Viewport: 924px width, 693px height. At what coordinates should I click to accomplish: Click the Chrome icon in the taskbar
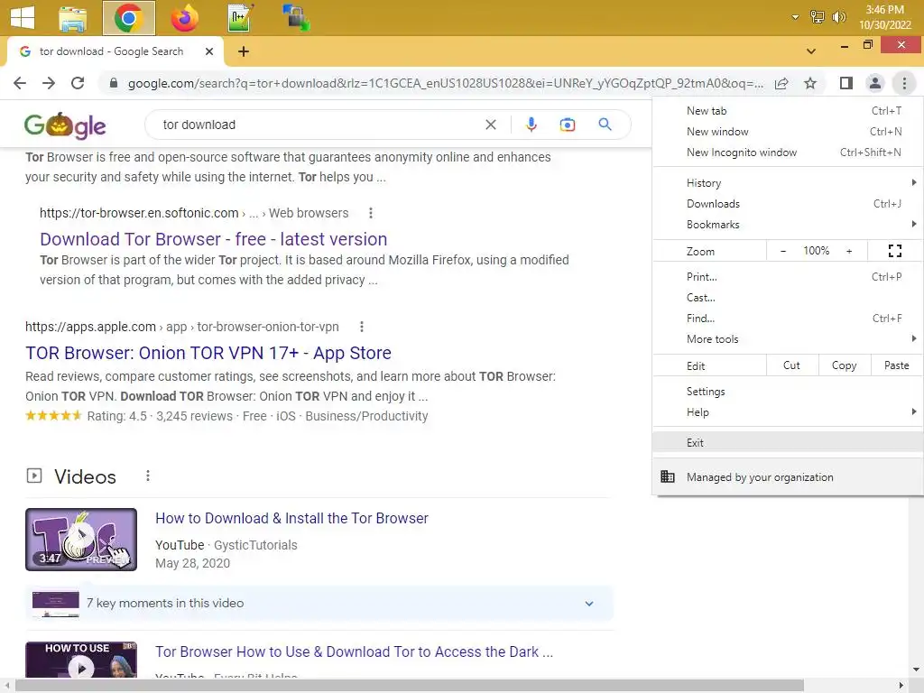tap(128, 18)
